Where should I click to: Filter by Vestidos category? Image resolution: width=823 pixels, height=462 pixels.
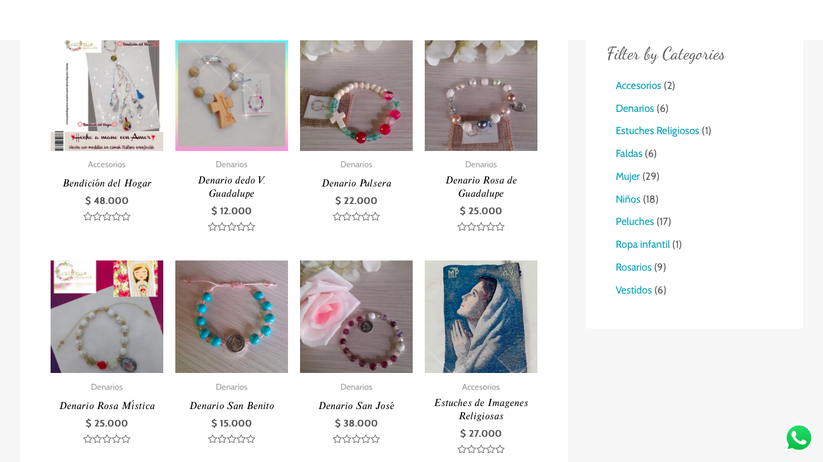pyautogui.click(x=634, y=290)
